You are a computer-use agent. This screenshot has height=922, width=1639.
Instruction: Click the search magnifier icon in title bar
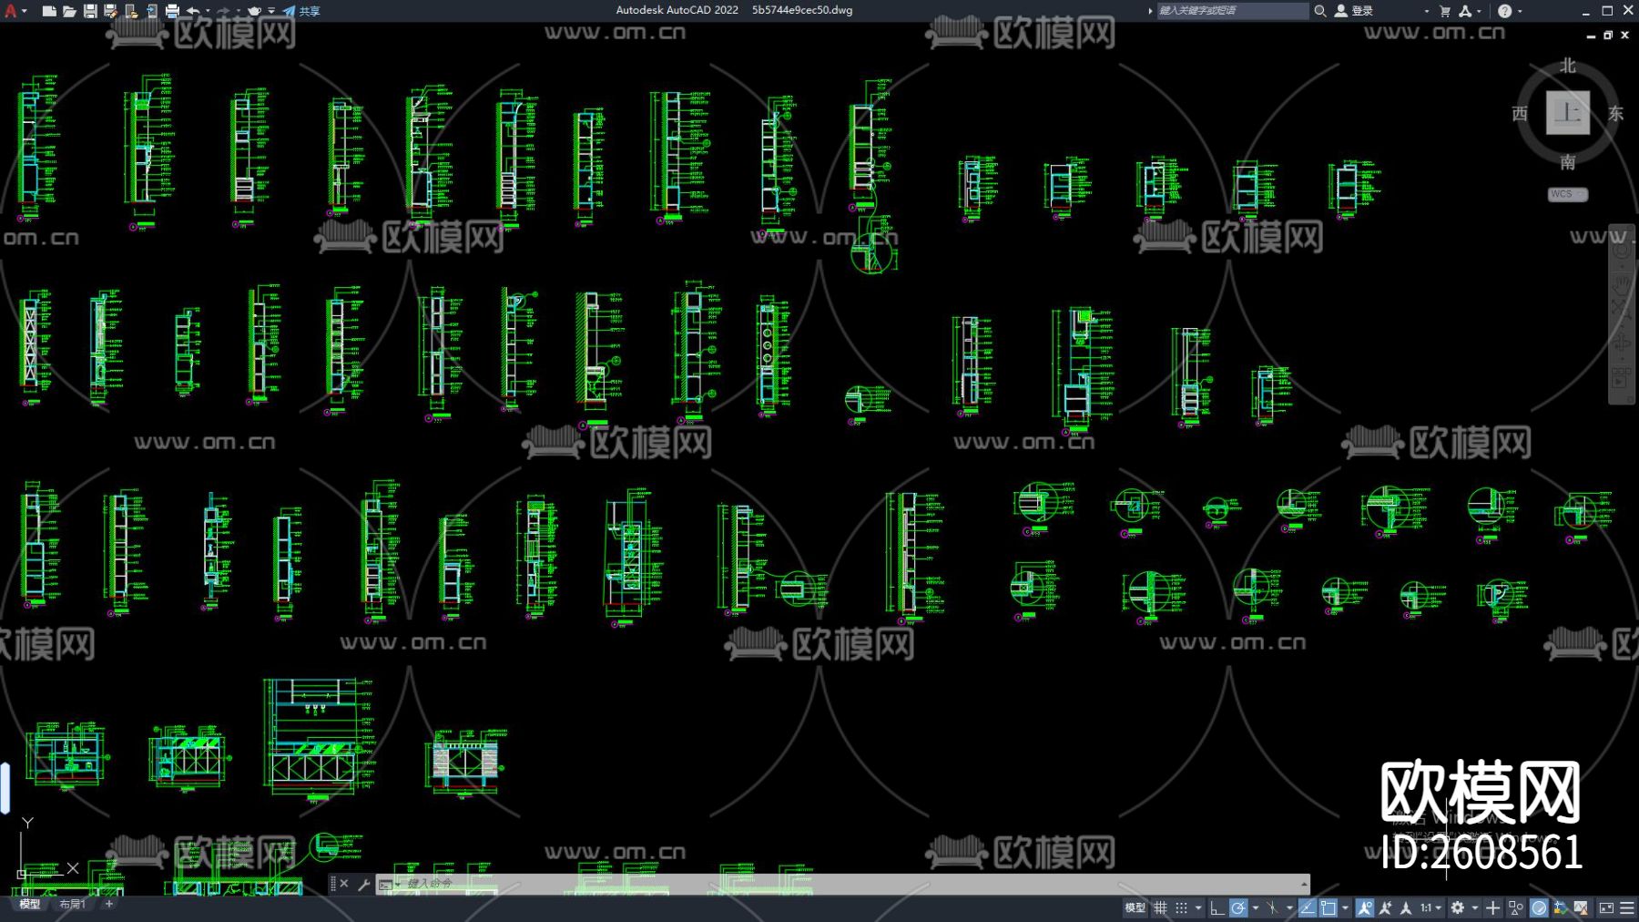click(x=1320, y=11)
